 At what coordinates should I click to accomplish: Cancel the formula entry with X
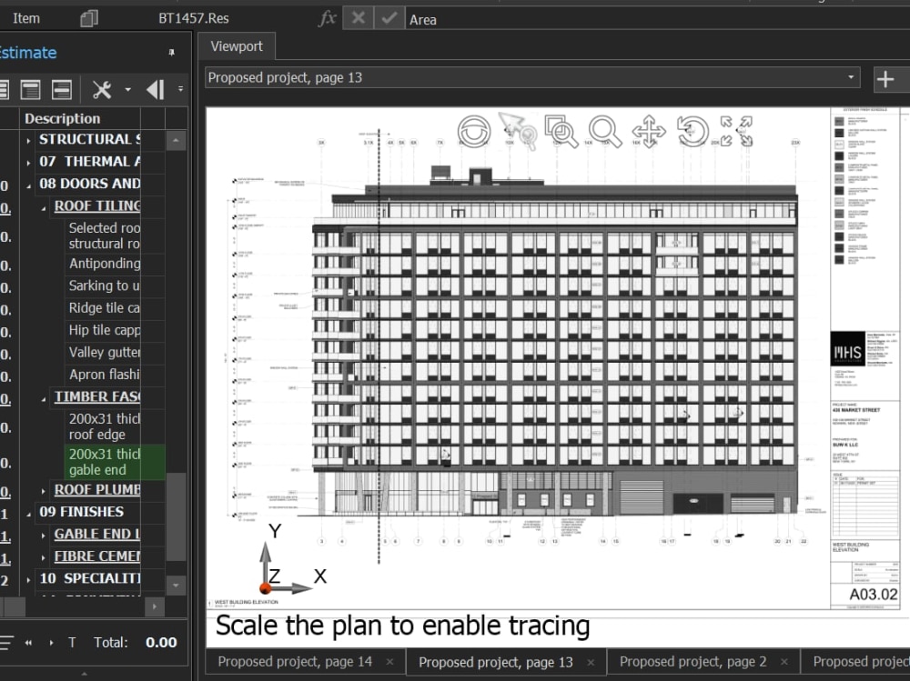click(358, 18)
